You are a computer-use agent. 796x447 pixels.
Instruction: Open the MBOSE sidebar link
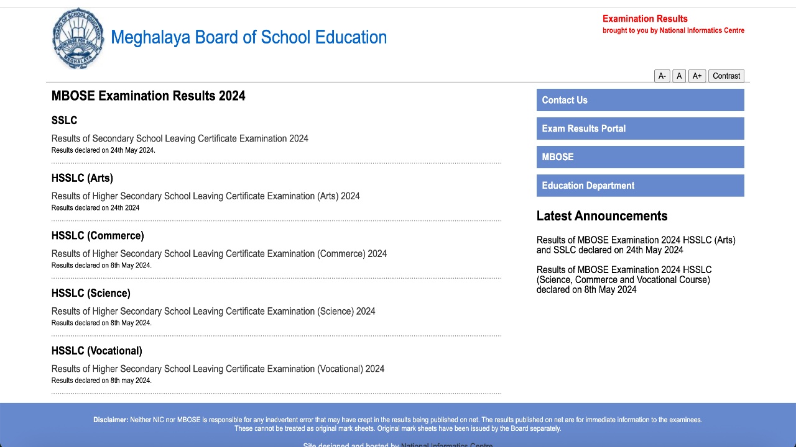pyautogui.click(x=640, y=157)
